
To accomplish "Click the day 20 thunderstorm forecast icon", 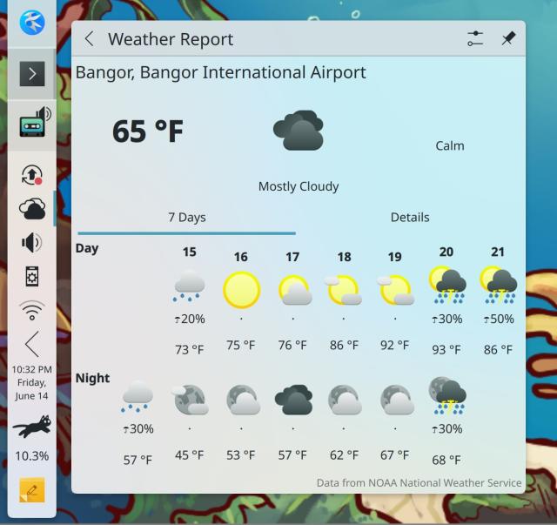I will tap(446, 286).
